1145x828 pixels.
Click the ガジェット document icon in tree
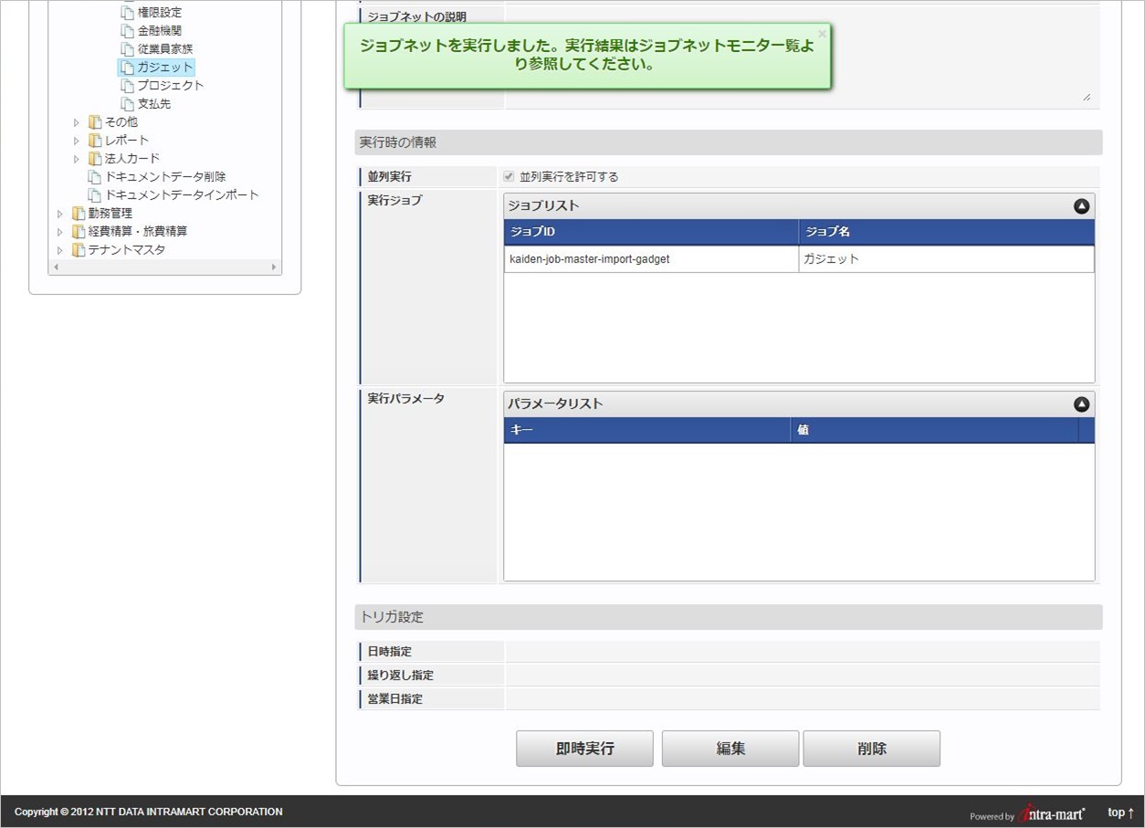pyautogui.click(x=127, y=68)
